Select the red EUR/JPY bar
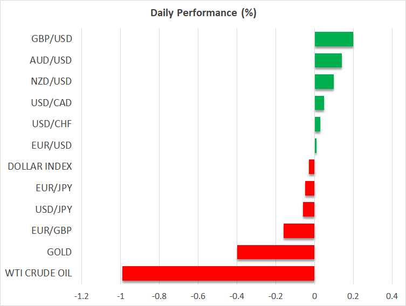The width and height of the screenshot is (406, 306). coord(309,189)
